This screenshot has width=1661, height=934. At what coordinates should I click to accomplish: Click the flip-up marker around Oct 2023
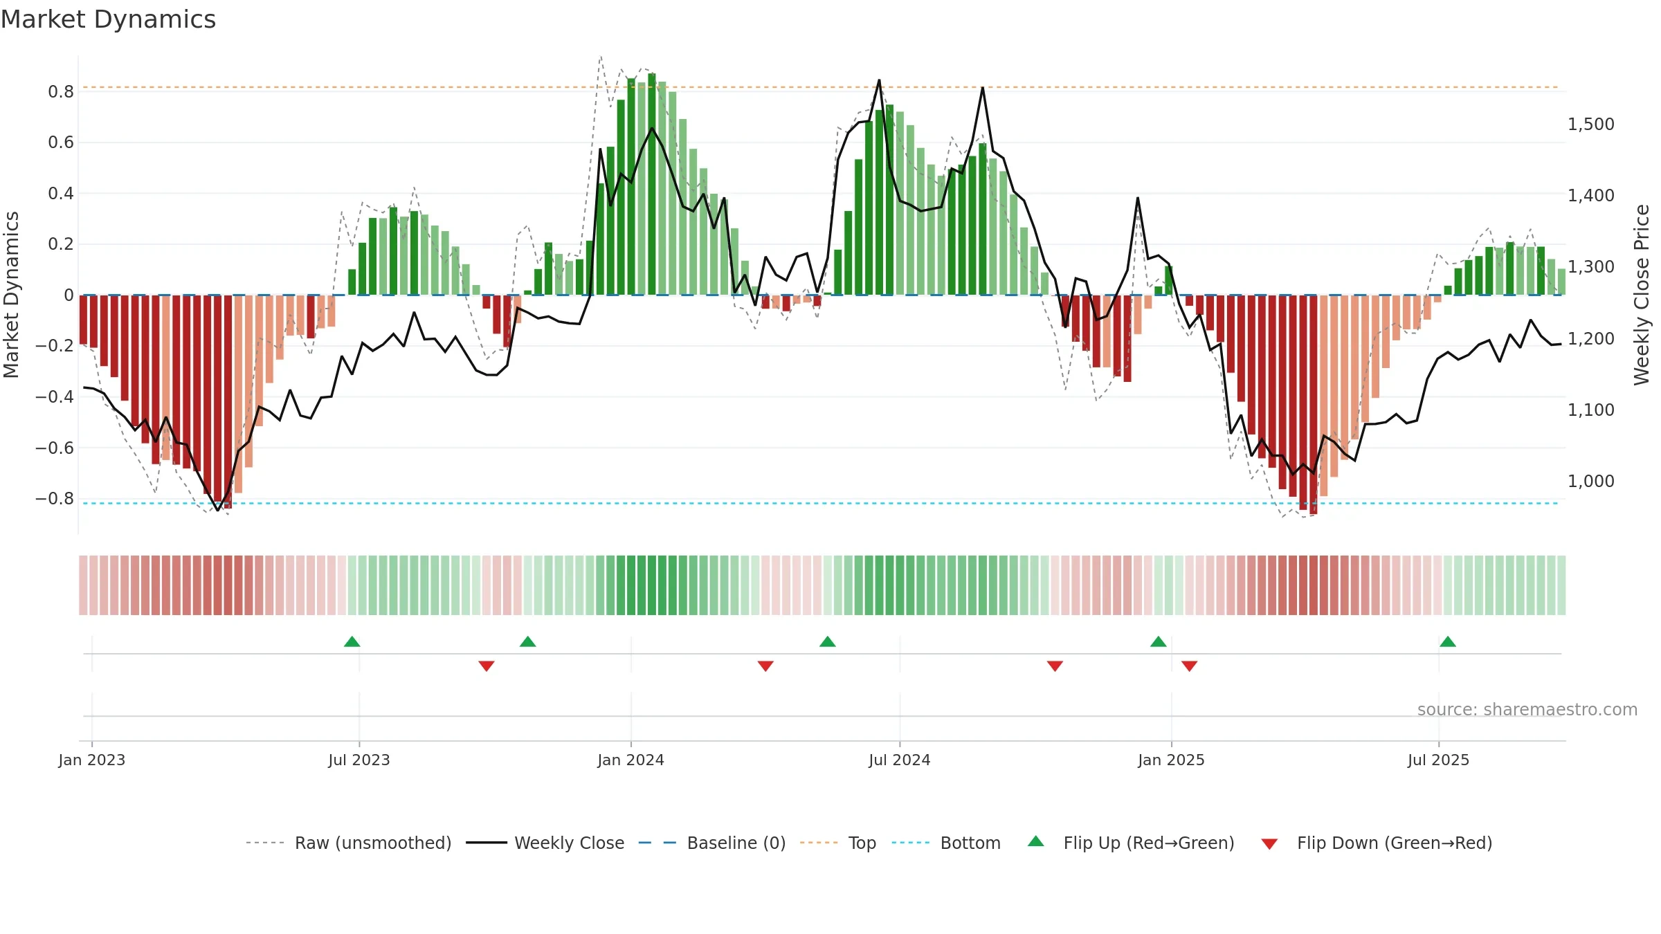[528, 641]
